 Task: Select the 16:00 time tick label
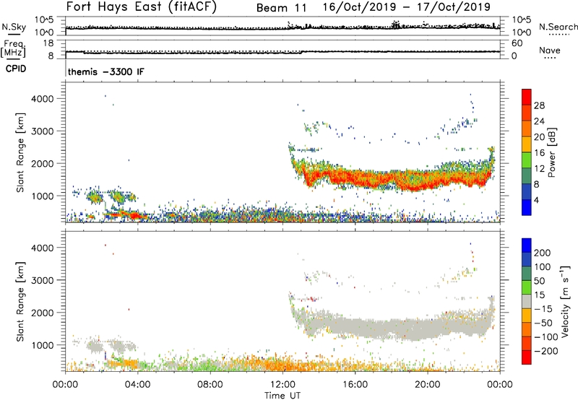tap(355, 385)
